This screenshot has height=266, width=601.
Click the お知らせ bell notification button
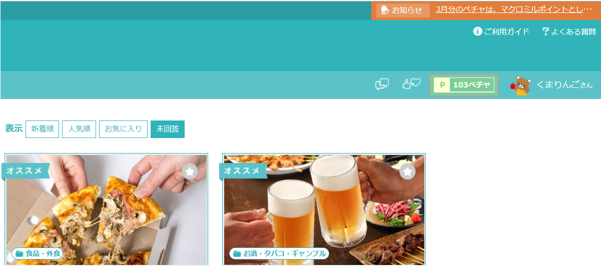coord(403,10)
